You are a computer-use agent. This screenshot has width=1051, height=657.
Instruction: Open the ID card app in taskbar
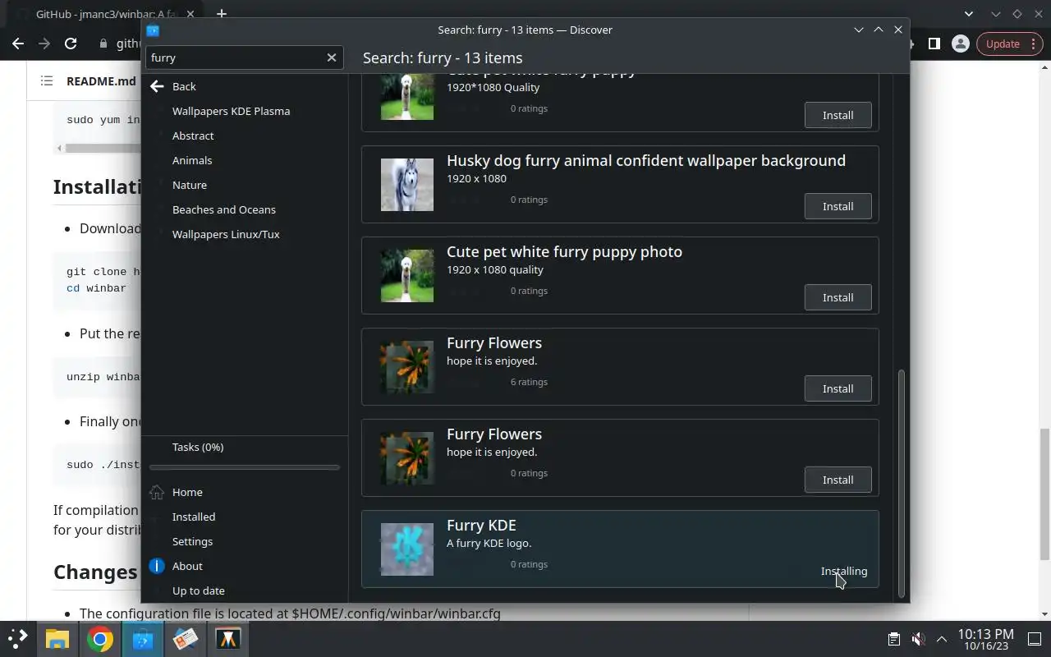click(x=186, y=638)
